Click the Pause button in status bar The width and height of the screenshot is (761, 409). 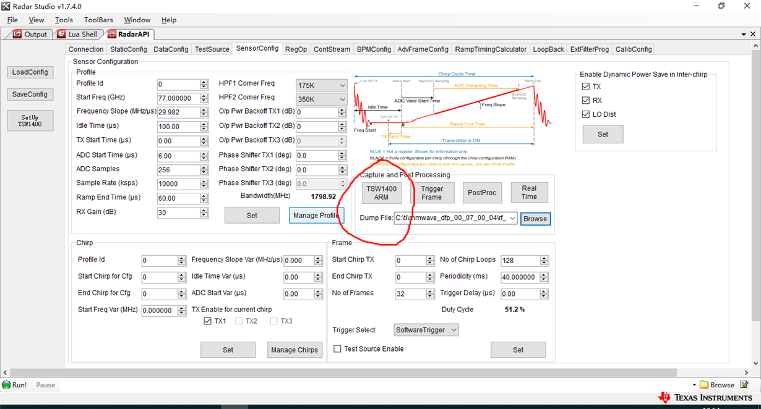(x=46, y=385)
